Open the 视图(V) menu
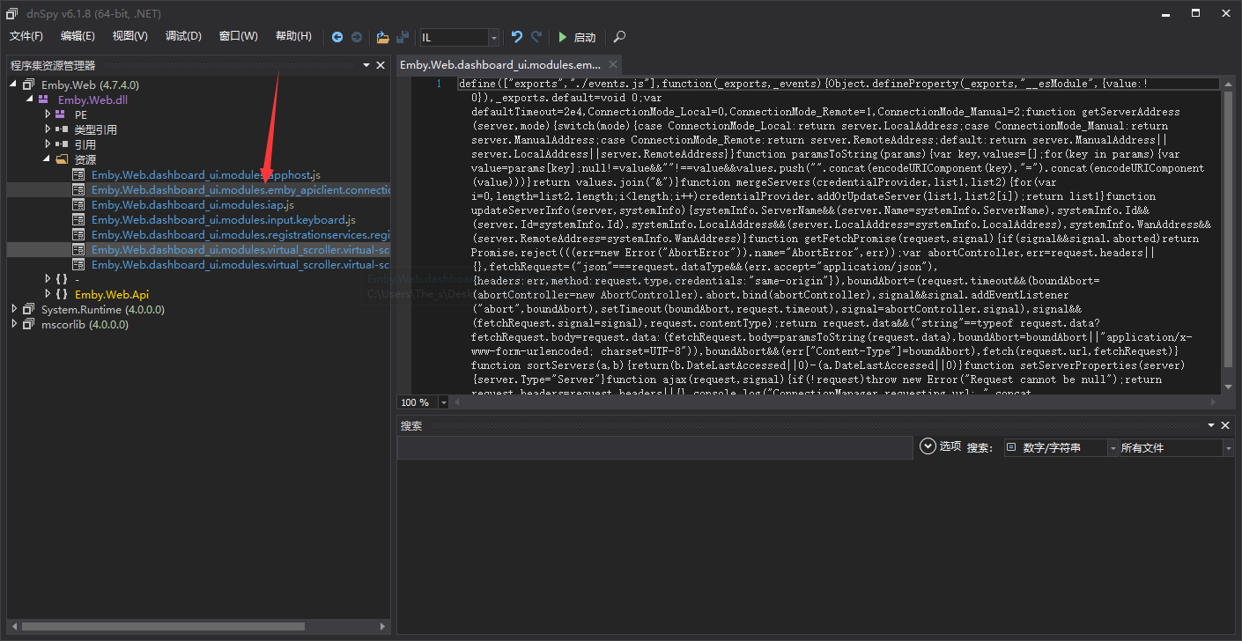 click(x=130, y=36)
